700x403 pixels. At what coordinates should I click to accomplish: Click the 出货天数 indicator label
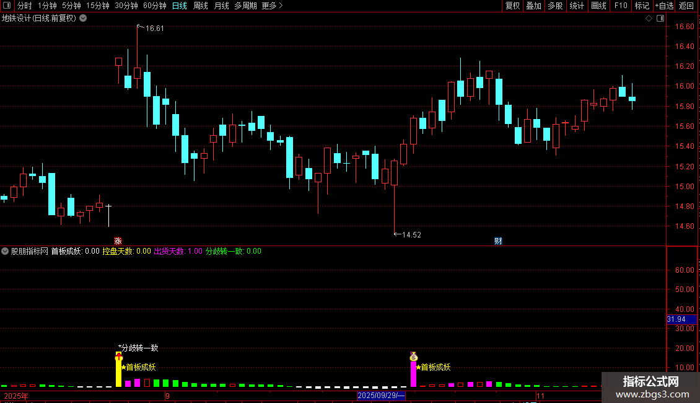pyautogui.click(x=178, y=251)
